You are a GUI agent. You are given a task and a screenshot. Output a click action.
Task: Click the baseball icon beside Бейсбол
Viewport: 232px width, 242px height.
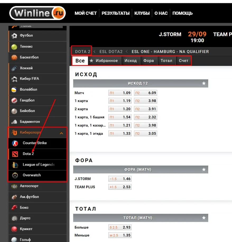point(14,111)
